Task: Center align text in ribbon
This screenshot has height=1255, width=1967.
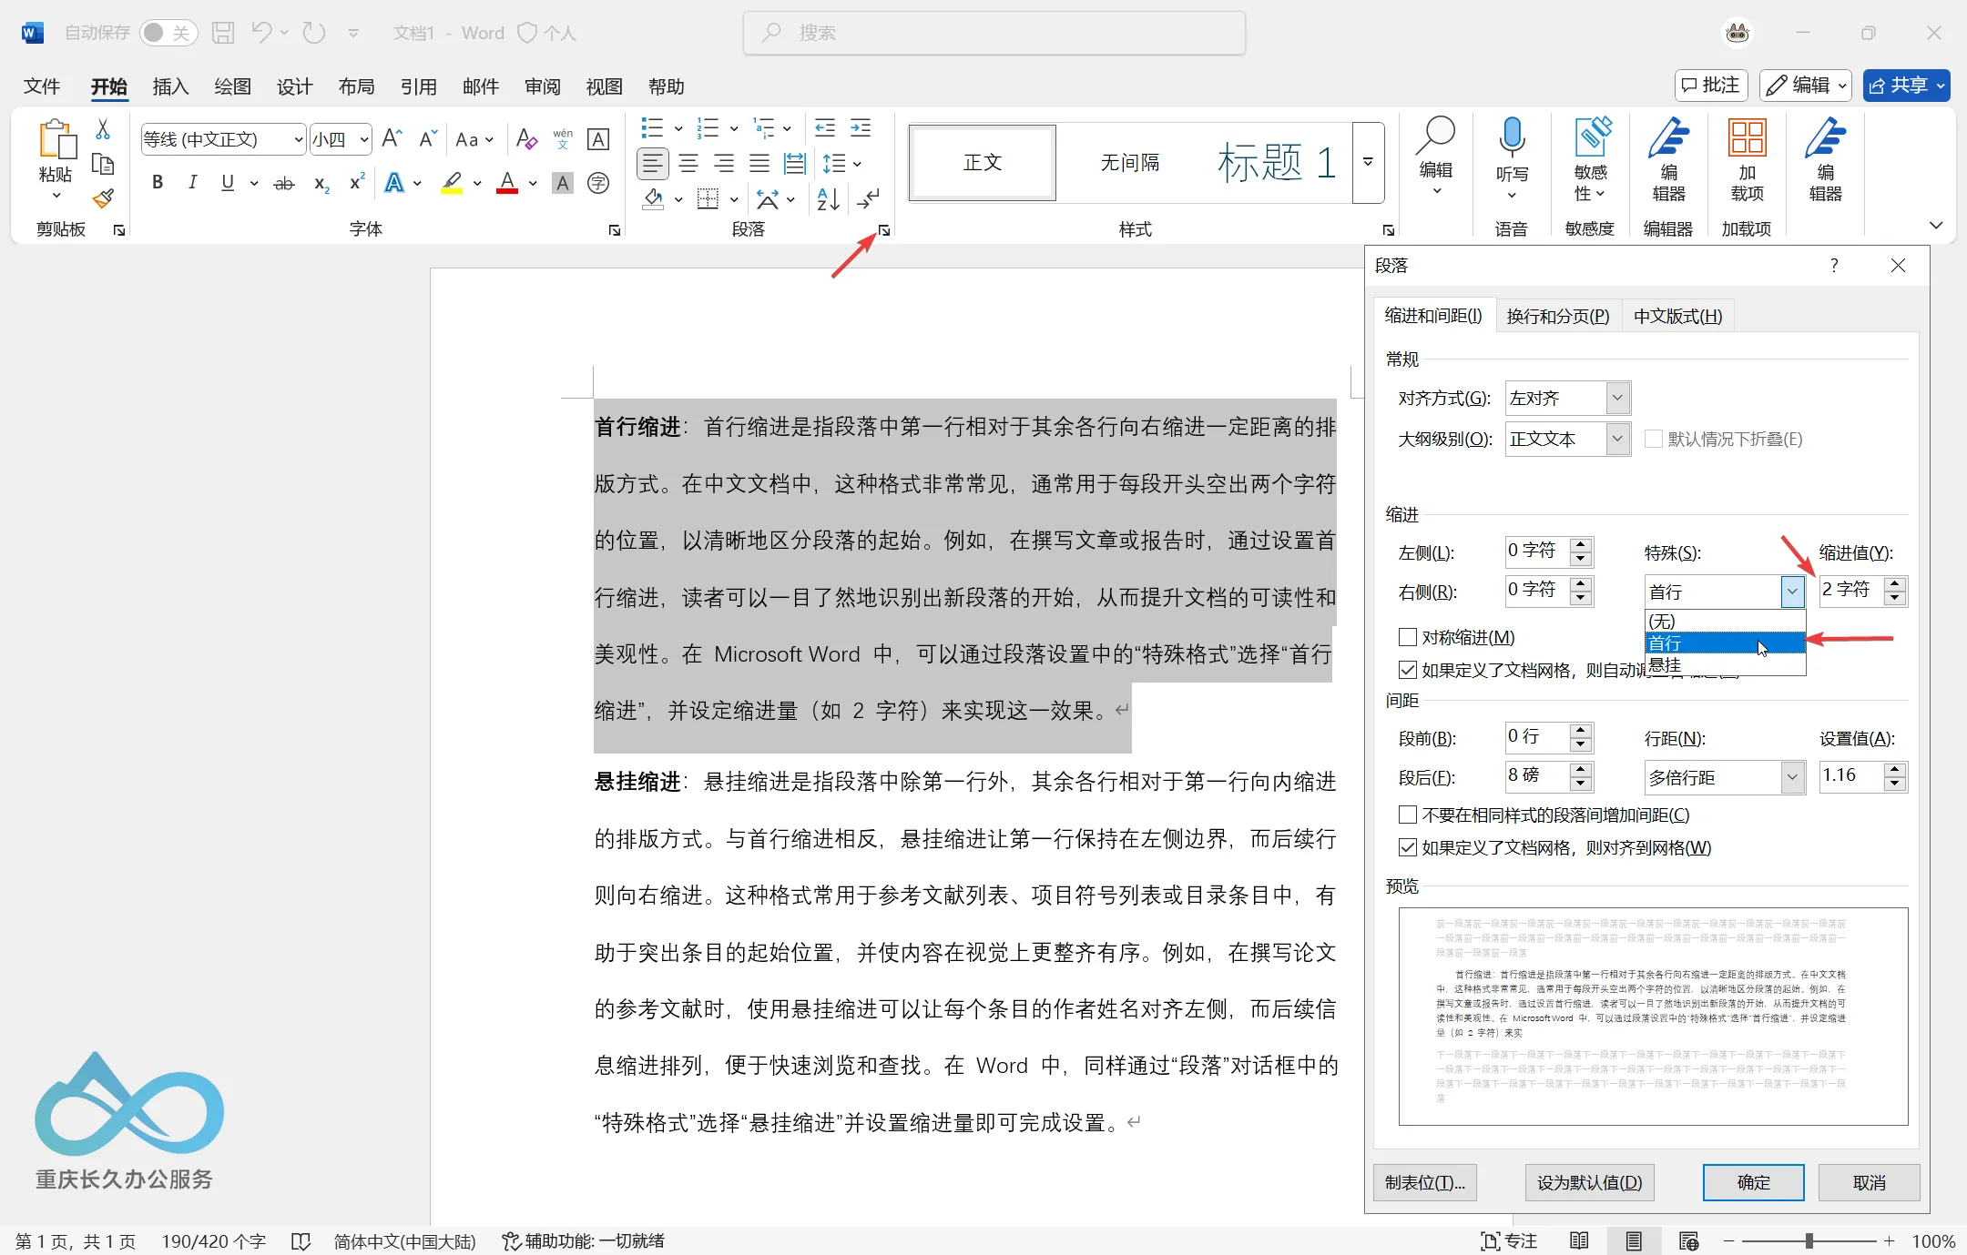Action: pyautogui.click(x=688, y=164)
